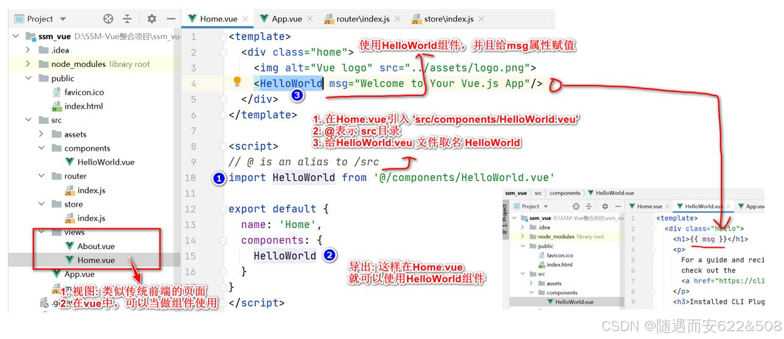The width and height of the screenshot is (784, 339).
Task: Open the gear settings icon in main Project panel
Action: (x=152, y=19)
